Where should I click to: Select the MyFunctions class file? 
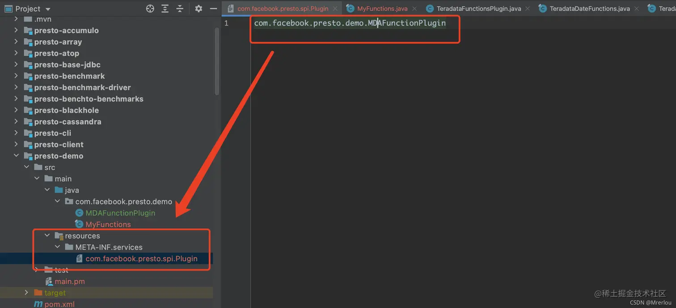[108, 224]
